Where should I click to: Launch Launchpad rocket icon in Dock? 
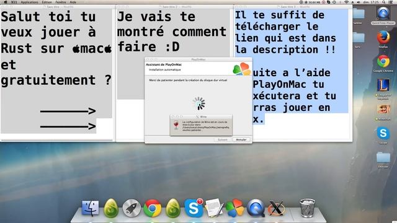132,208
